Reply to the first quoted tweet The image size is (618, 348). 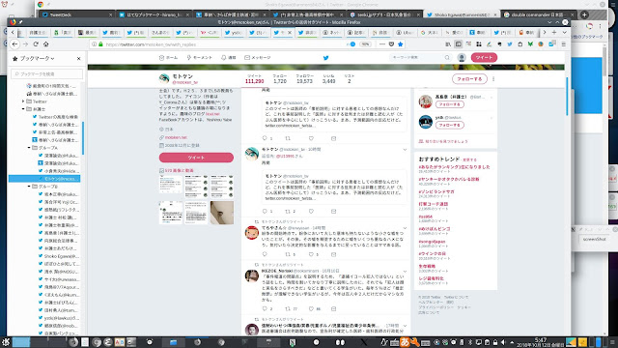coord(265,138)
